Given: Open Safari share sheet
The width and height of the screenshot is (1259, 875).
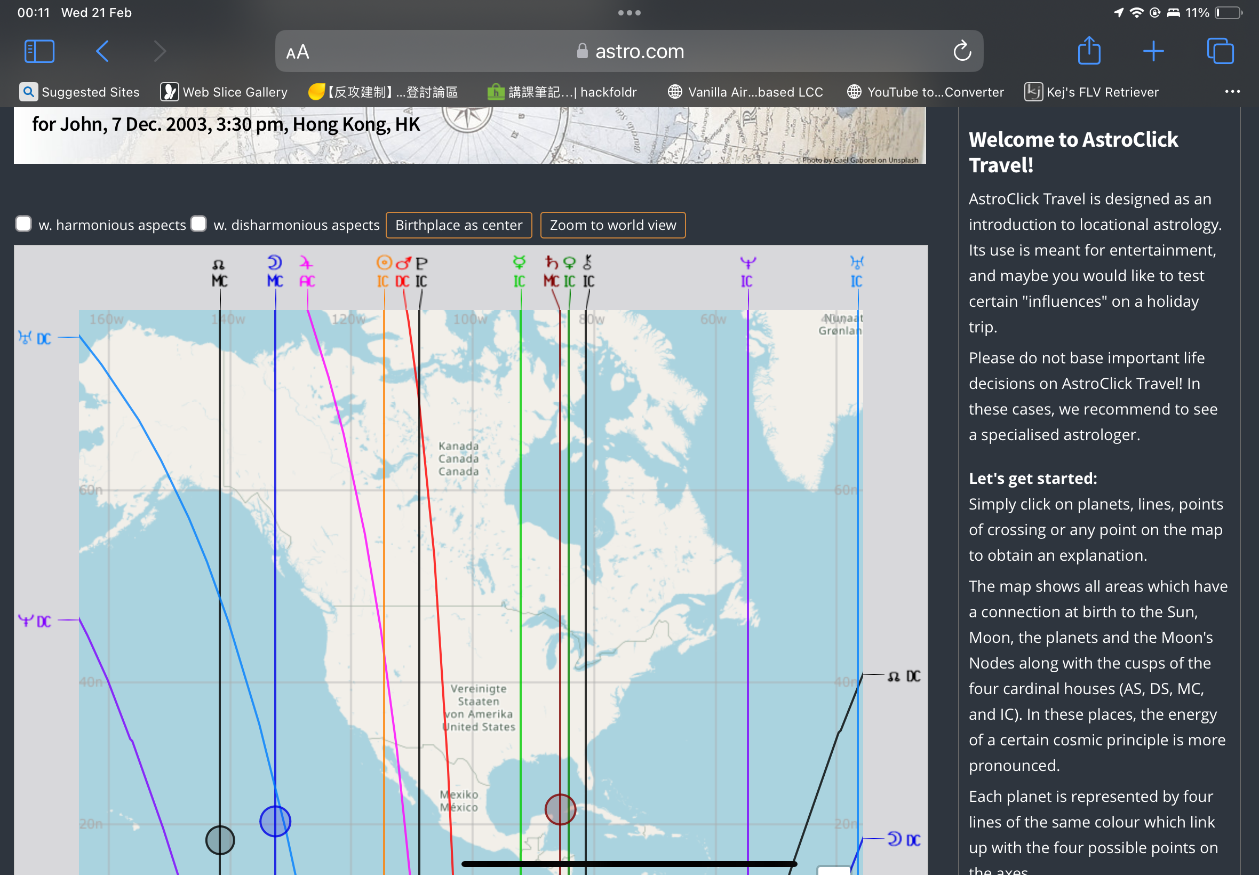Looking at the screenshot, I should point(1088,51).
